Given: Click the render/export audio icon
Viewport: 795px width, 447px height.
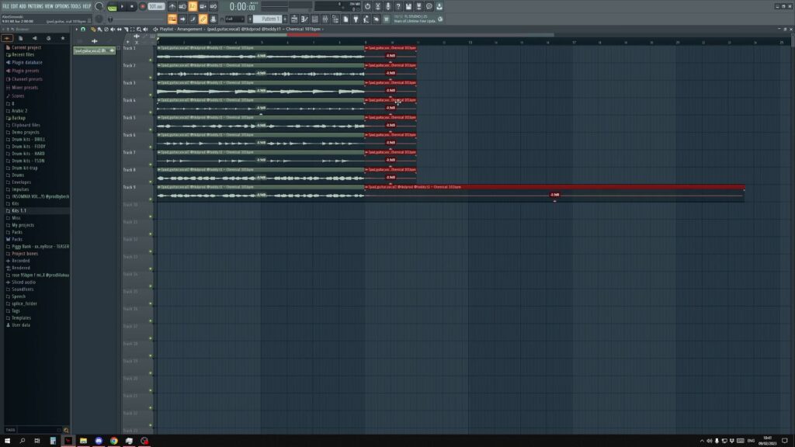Looking at the screenshot, I should (418, 6).
